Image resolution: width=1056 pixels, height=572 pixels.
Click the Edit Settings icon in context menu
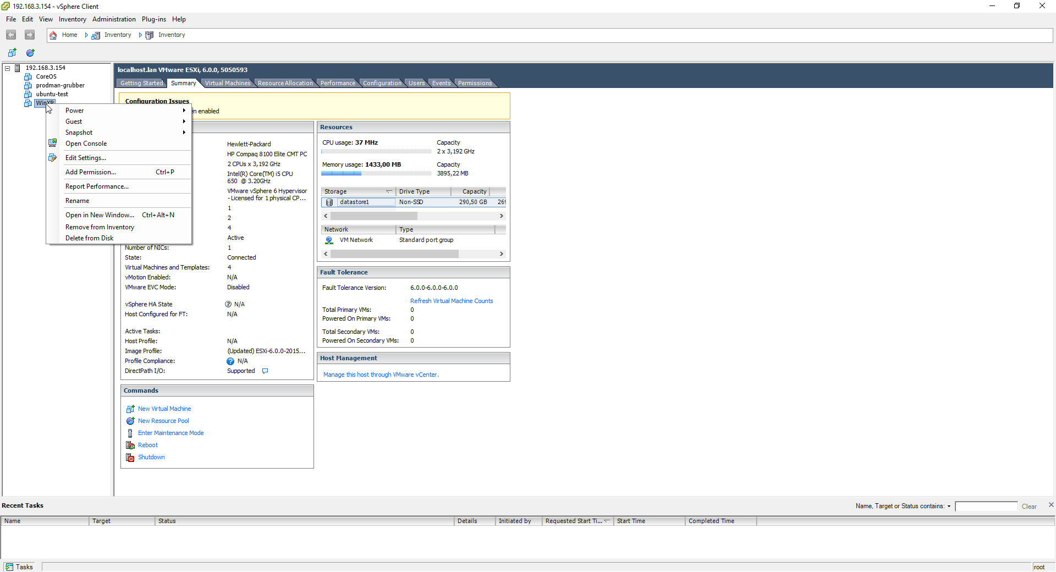point(53,158)
